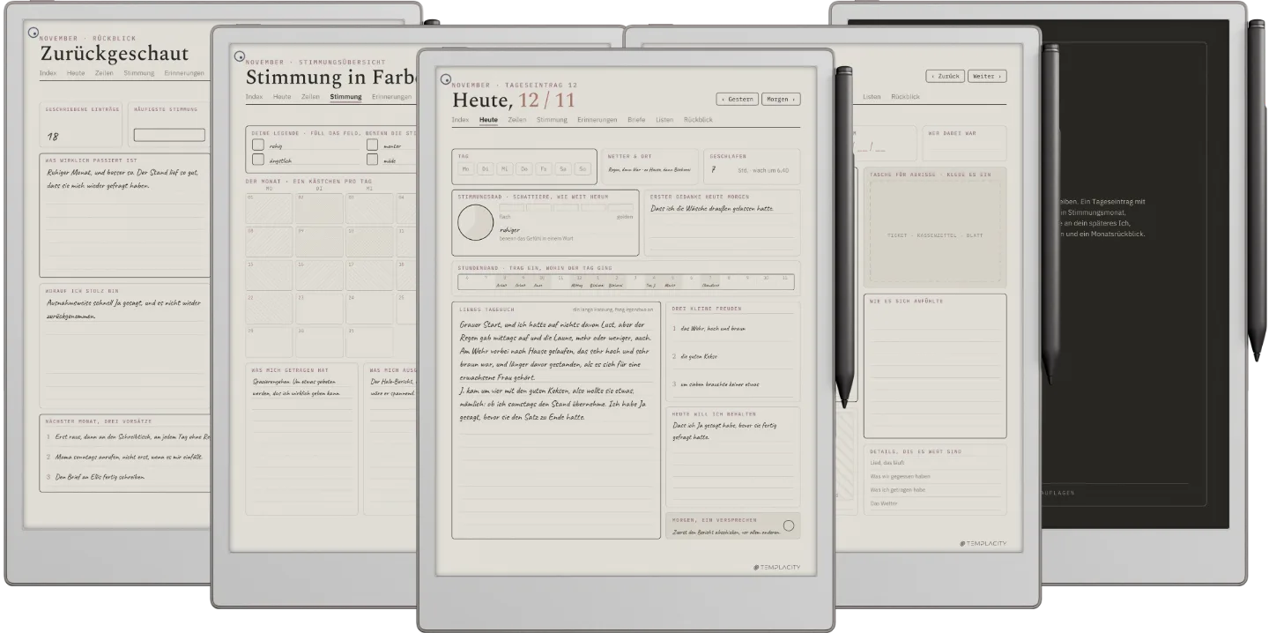Open the Zeilen tab on Heute page
This screenshot has width=1269, height=633.
pos(516,119)
